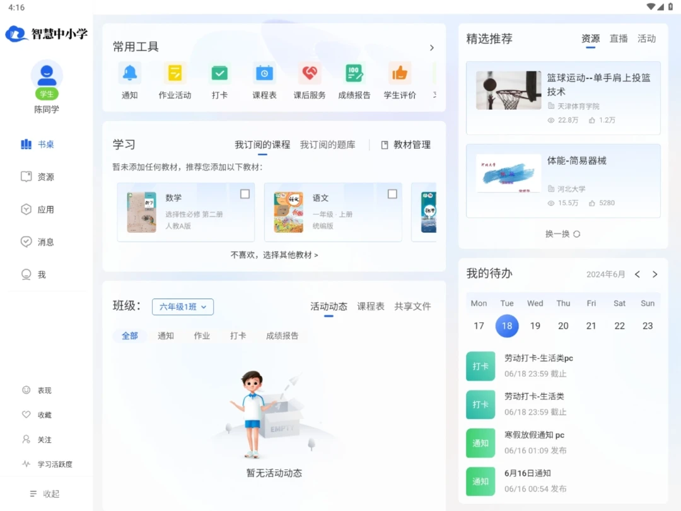
Task: Open the 课后服务 heart icon
Action: tap(309, 73)
